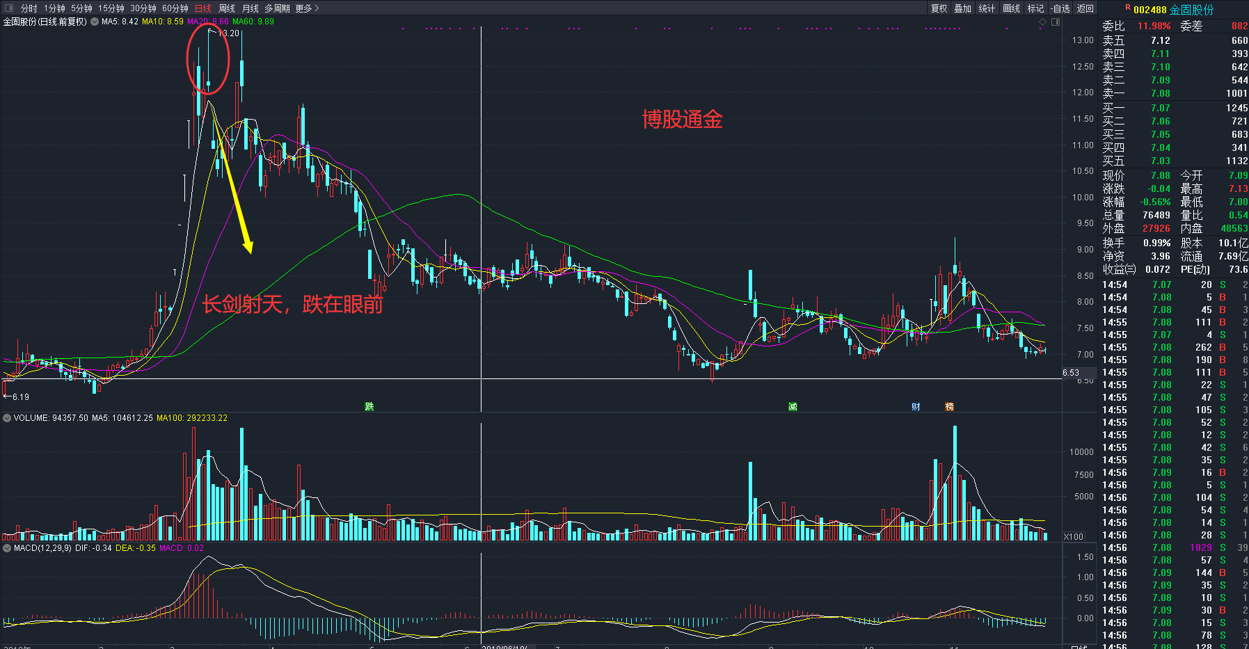Toggle 复权 price adjustment mode
1249x649 pixels.
938,8
